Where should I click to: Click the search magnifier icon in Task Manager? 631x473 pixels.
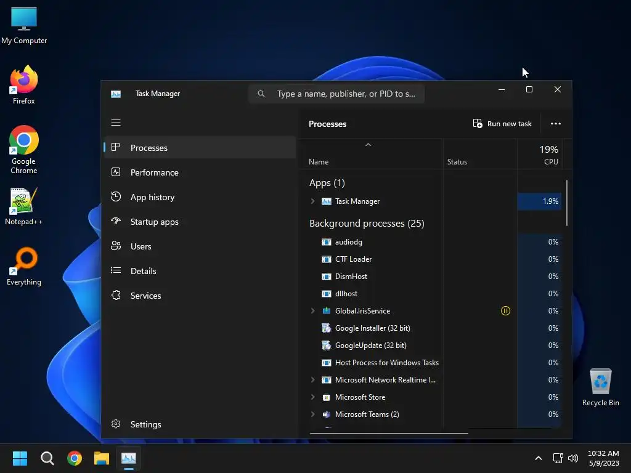coord(261,94)
